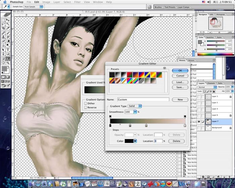235x188 pixels.
Task: Show Layer 5 visibility box
Action: click(199, 103)
